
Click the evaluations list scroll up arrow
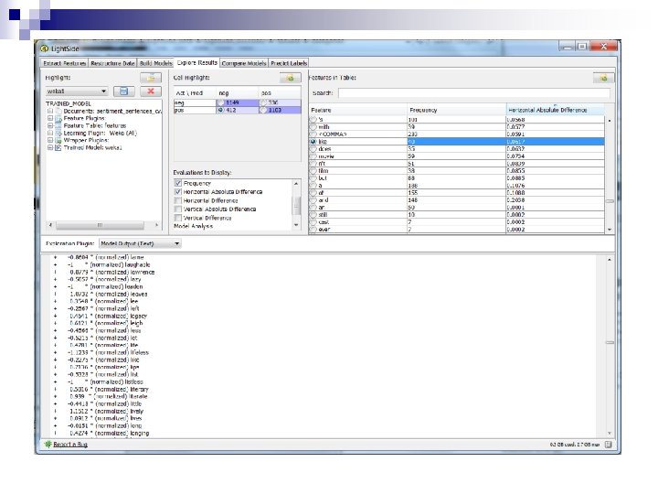296,184
